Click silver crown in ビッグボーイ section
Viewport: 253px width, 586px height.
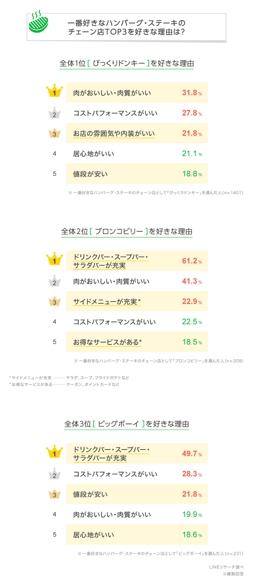[x=55, y=474]
